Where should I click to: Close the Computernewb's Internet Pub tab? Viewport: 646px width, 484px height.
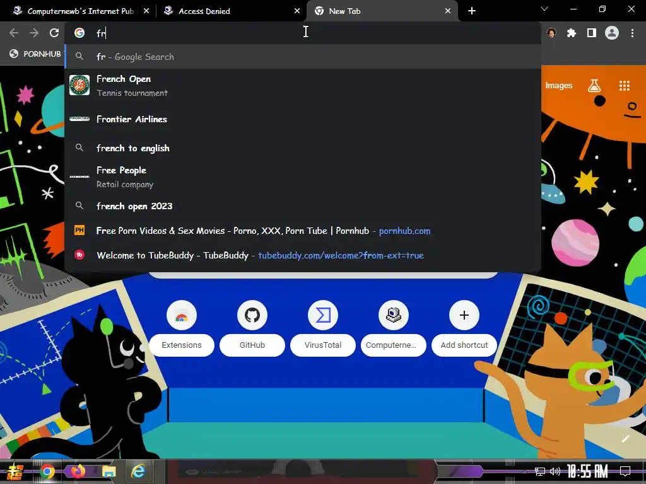146,11
